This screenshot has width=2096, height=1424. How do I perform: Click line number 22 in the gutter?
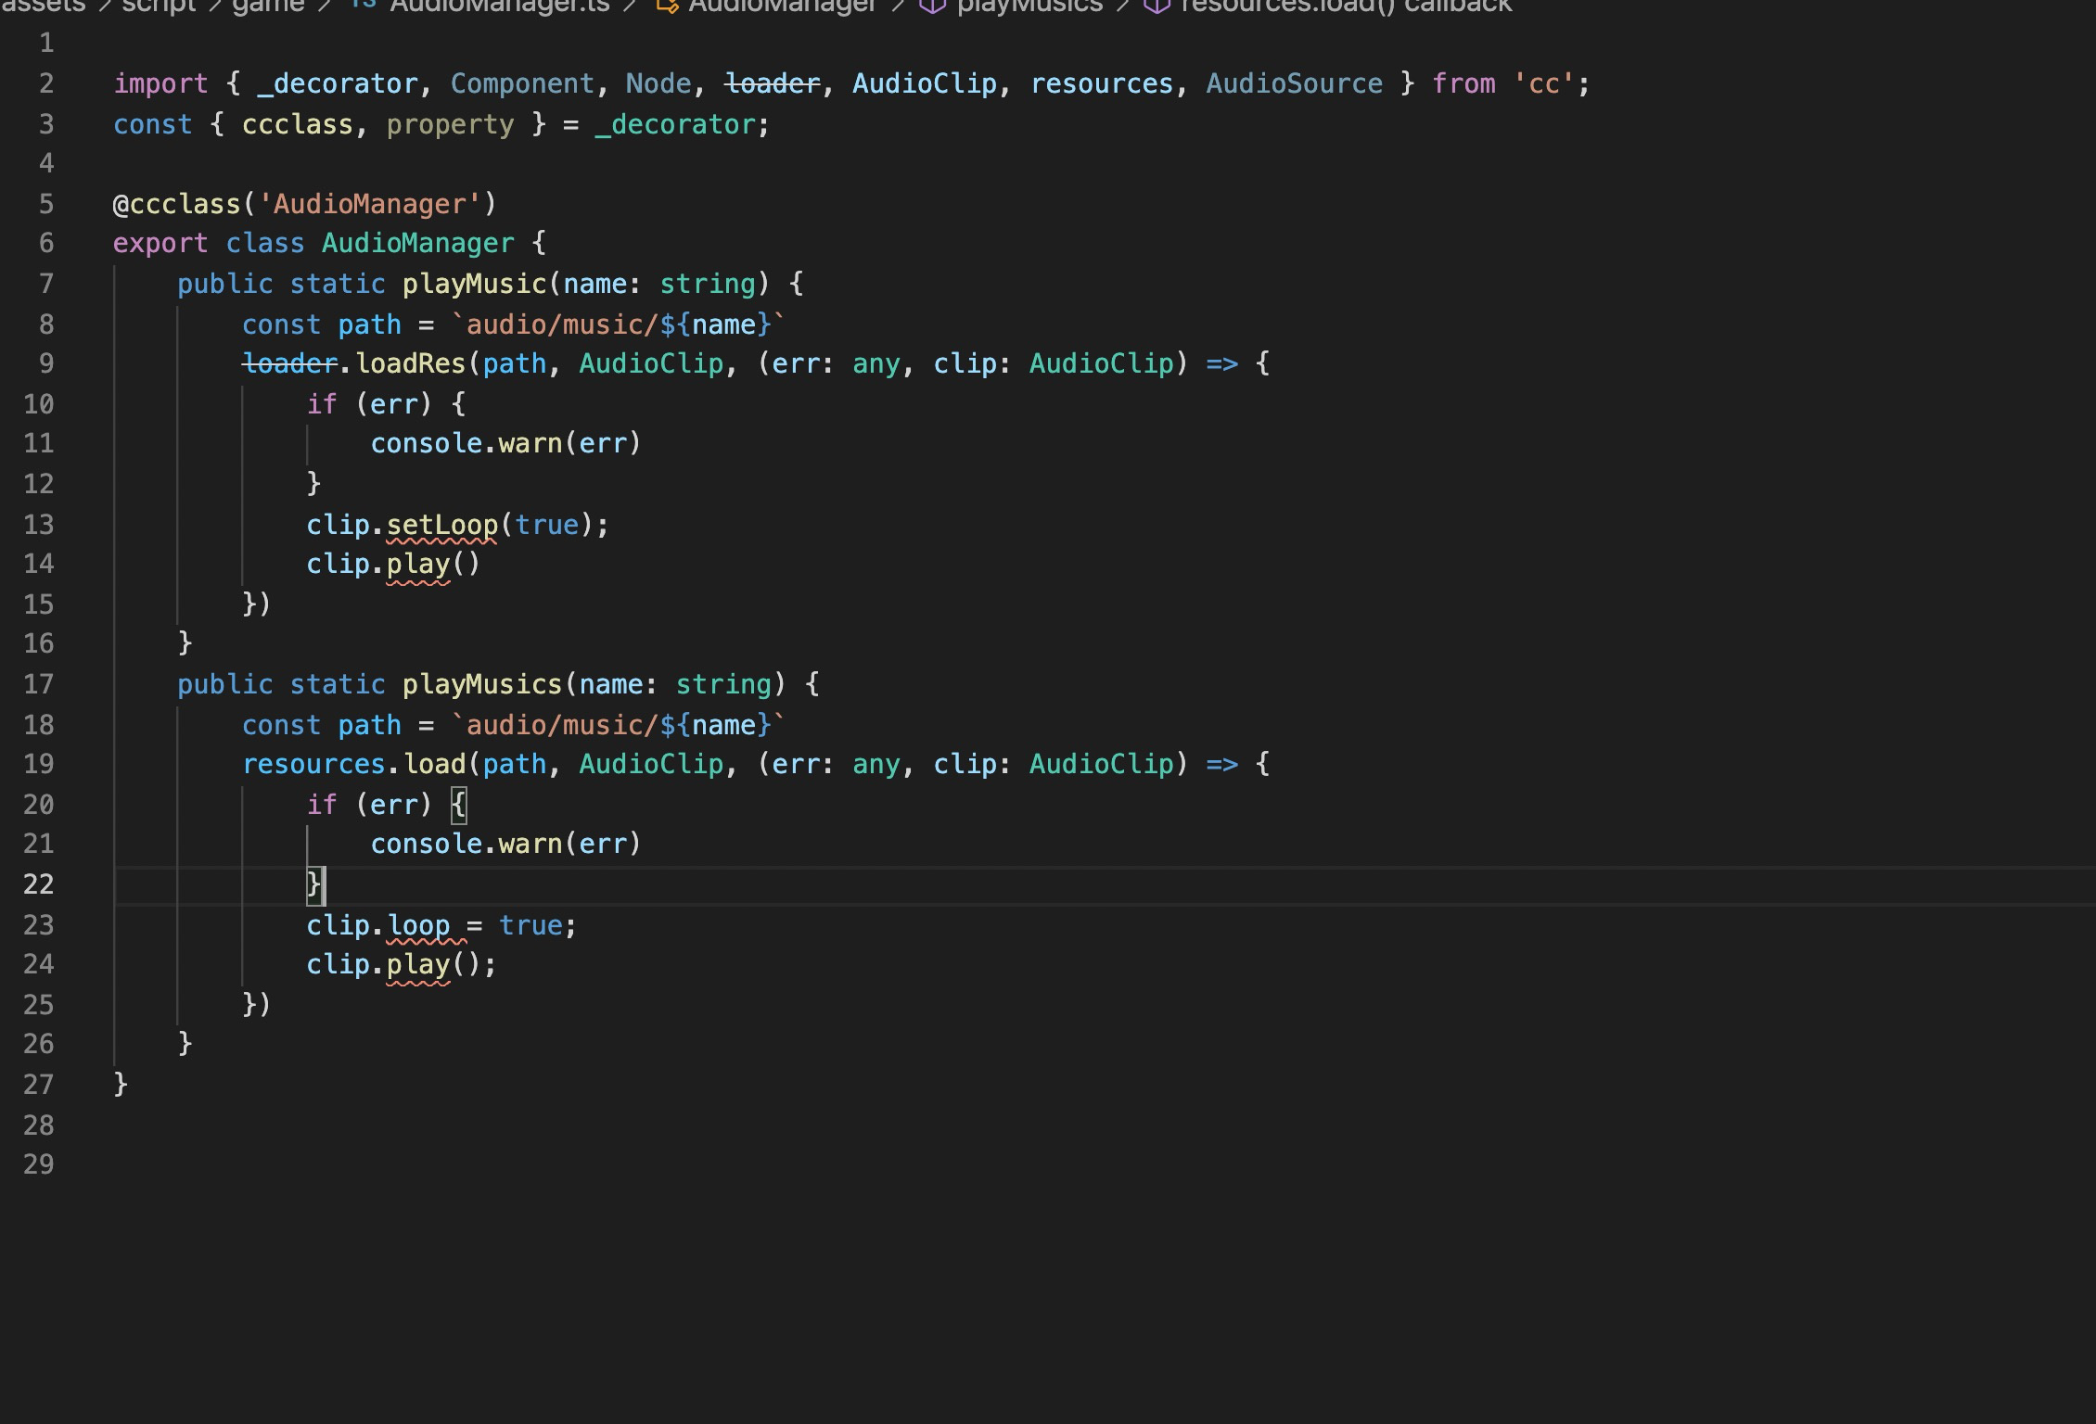(38, 884)
